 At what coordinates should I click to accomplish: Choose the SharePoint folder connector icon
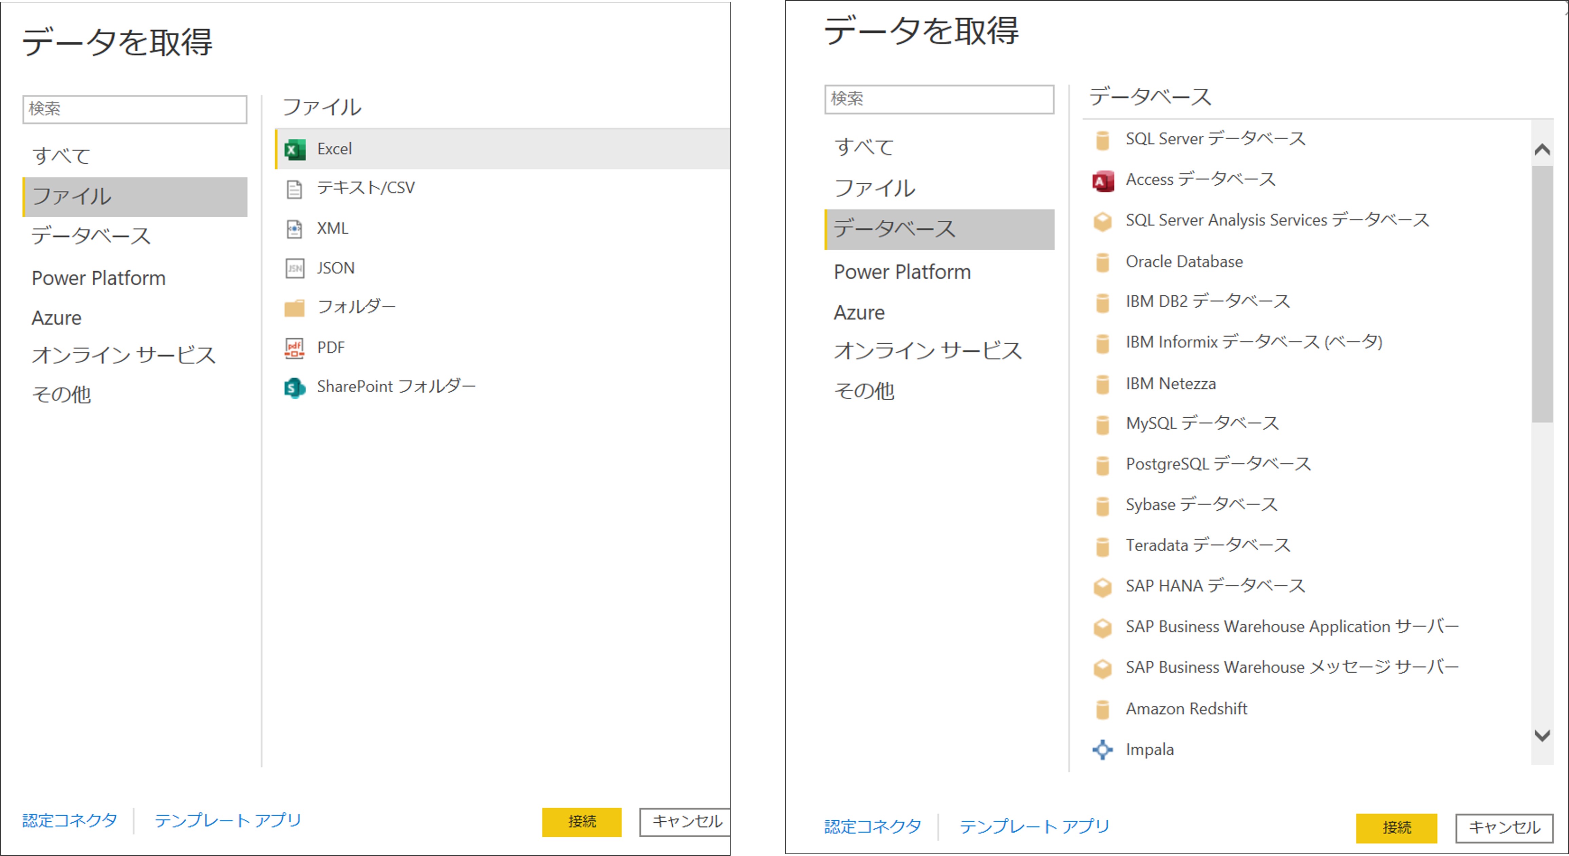pos(295,387)
